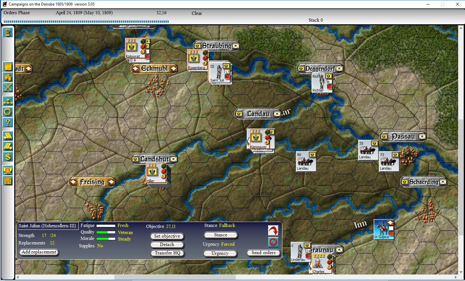Click the Eckmuhl town label
The height and width of the screenshot is (281, 465).
(x=154, y=69)
